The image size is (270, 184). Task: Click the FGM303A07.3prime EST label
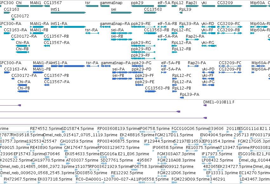pyautogui.click(x=176, y=154)
